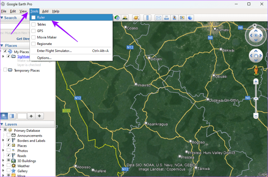Uncheck the Borders and Labels checkbox
This screenshot has height=177, width=268.
tap(8, 140)
